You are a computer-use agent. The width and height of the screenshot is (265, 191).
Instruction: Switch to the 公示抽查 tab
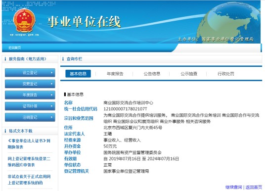pos(189,74)
